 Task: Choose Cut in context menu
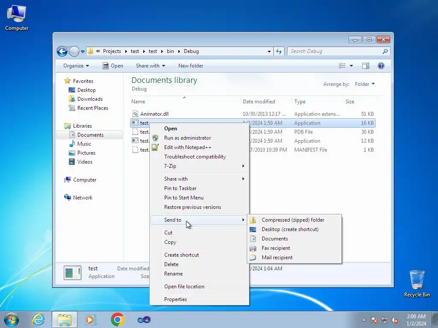click(x=199, y=233)
